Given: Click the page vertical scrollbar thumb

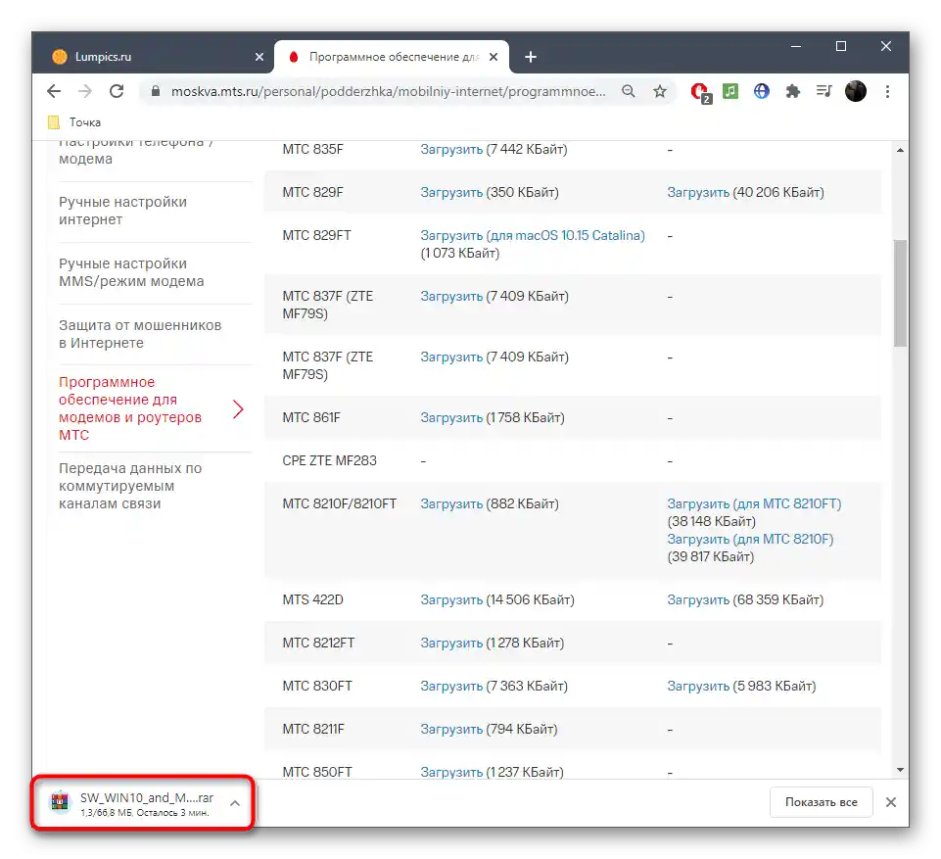Looking at the screenshot, I should 900,293.
